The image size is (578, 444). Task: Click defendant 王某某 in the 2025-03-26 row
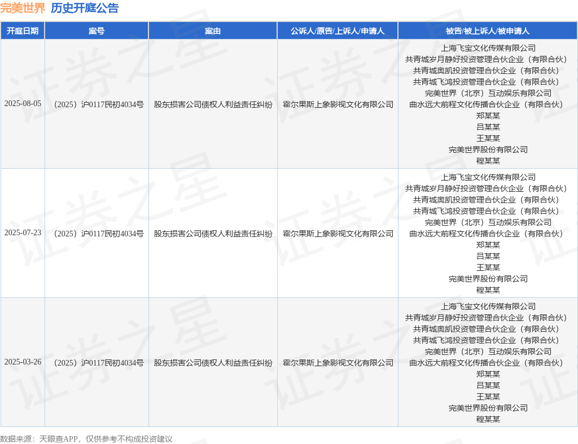coord(488,397)
